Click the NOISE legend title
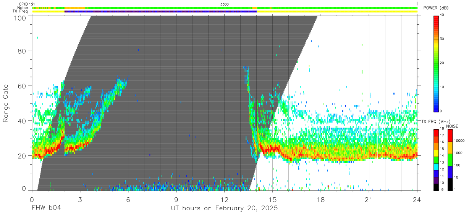This screenshot has height=216, width=469. tap(452, 126)
